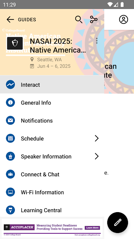
Task: Tap the acorn College Board logo thumbnail
Action: (15, 43)
